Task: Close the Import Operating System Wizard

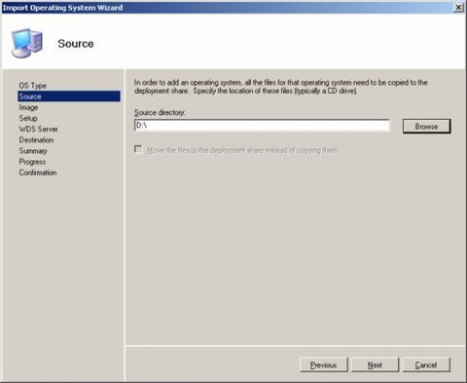Action: coord(458,8)
